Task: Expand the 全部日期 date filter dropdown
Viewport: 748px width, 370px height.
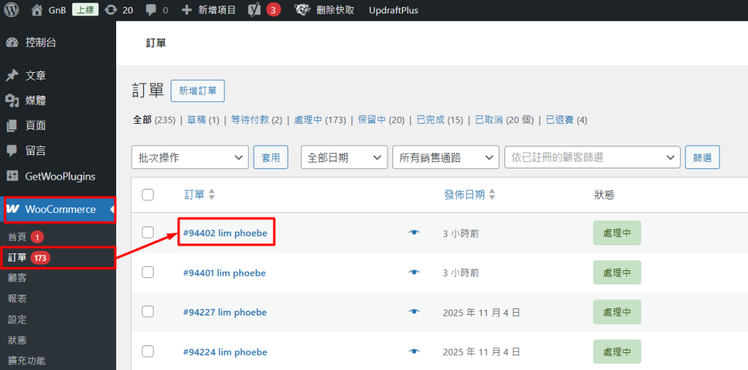Action: tap(344, 158)
